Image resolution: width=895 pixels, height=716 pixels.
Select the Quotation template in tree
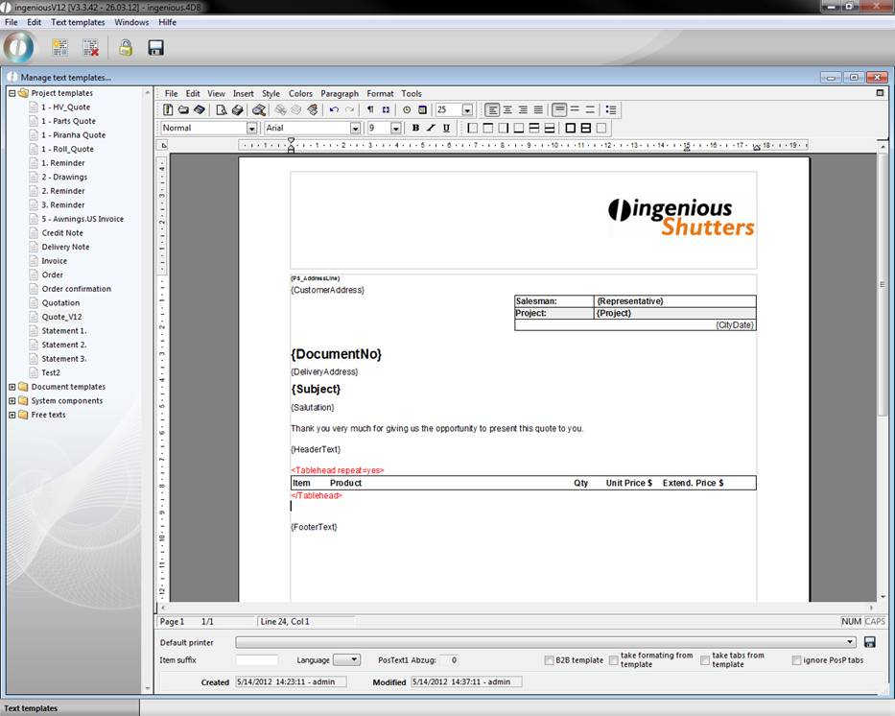click(x=60, y=302)
